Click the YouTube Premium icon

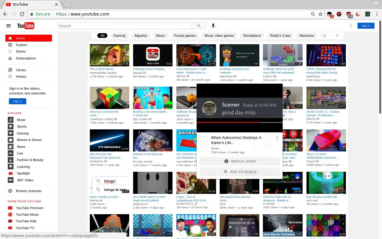(10, 208)
